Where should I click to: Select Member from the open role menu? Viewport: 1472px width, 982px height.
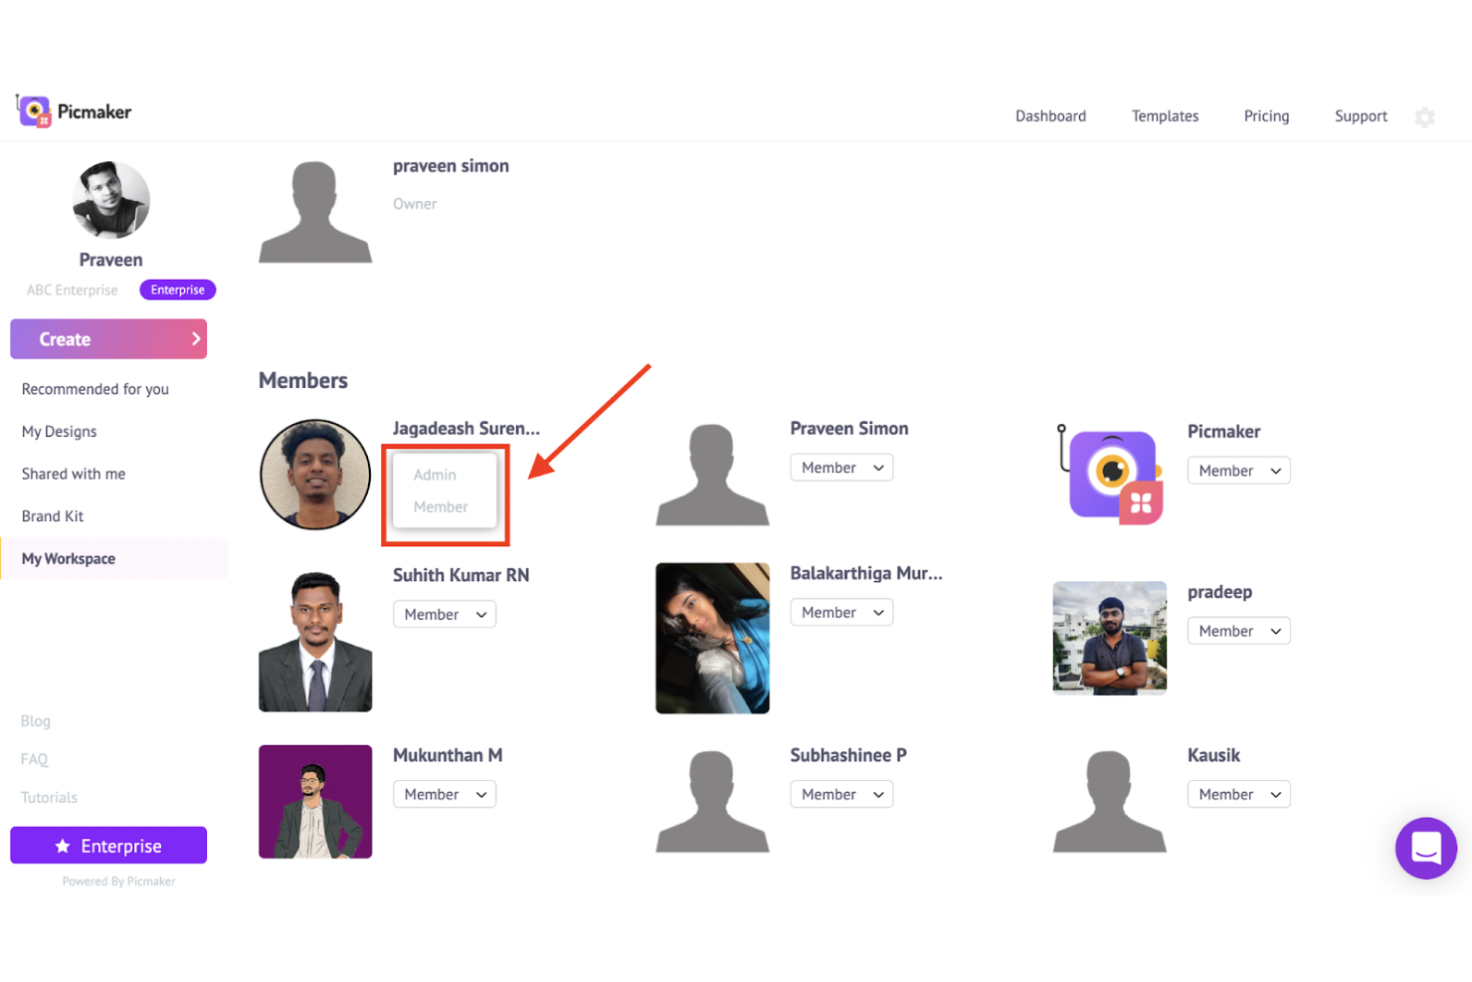coord(440,506)
